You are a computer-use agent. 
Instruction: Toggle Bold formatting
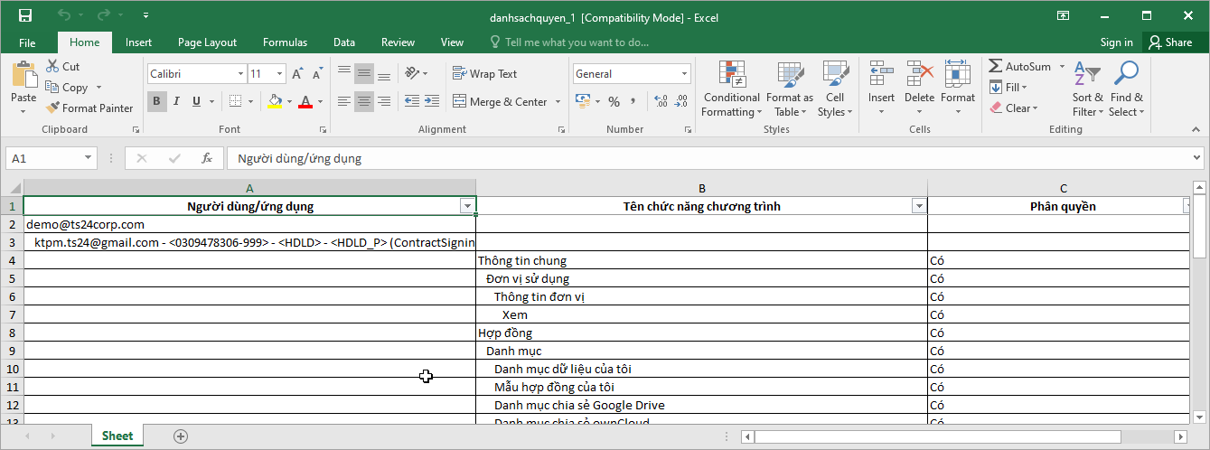[x=156, y=102]
